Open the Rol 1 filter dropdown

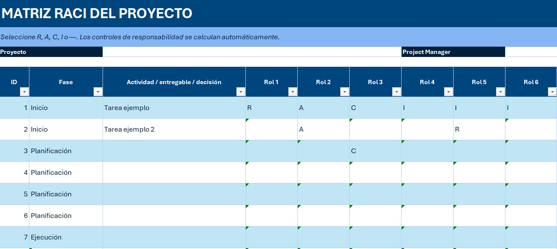[x=293, y=92]
